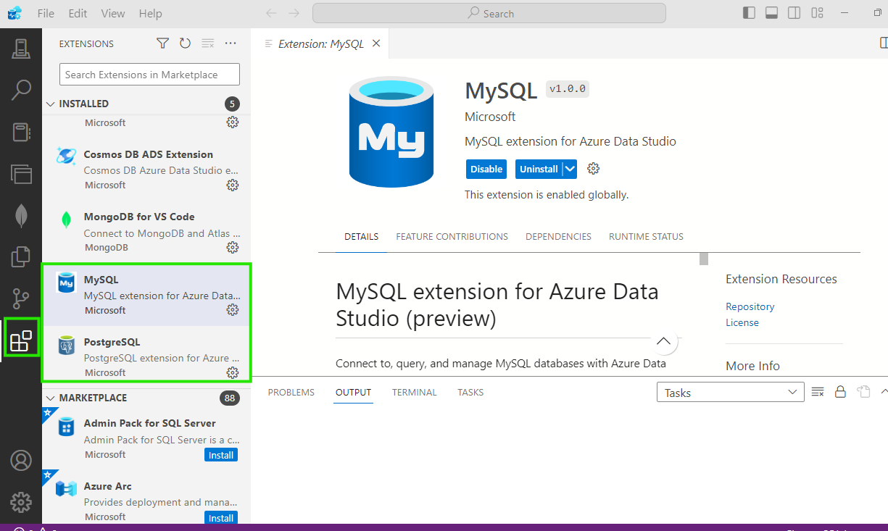Open the Accounts icon in activity bar
The image size is (888, 531).
pyautogui.click(x=21, y=460)
